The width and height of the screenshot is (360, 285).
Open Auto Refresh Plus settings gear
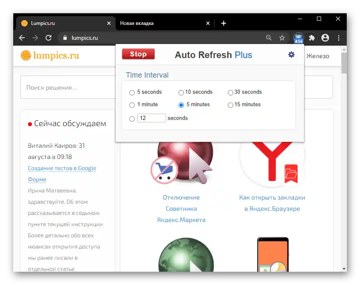click(x=291, y=55)
